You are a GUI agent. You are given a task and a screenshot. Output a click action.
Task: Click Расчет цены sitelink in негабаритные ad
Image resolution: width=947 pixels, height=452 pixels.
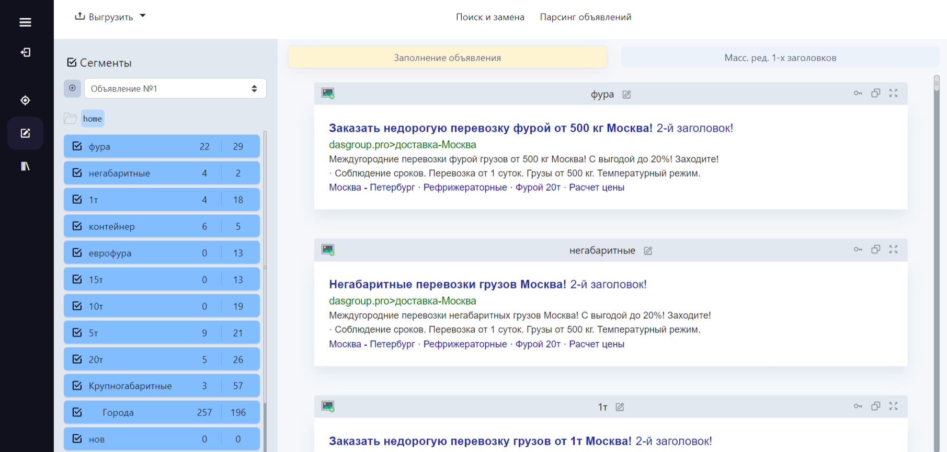(597, 344)
